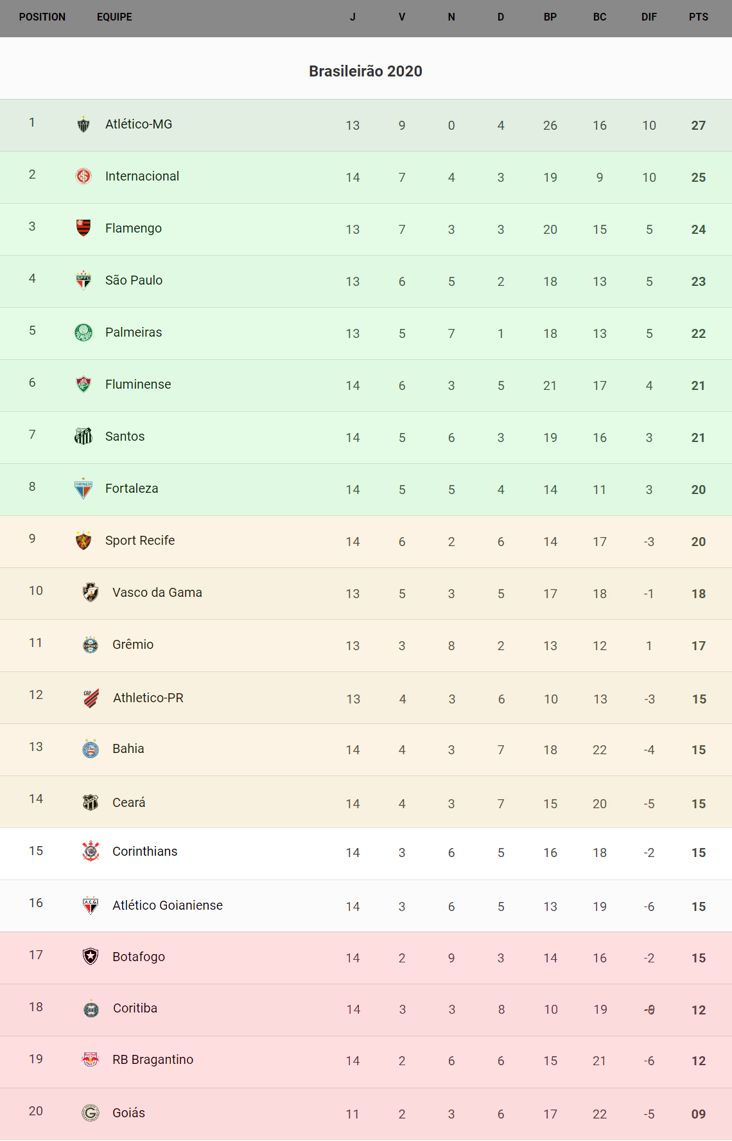Click the POSITION column header

(x=42, y=17)
